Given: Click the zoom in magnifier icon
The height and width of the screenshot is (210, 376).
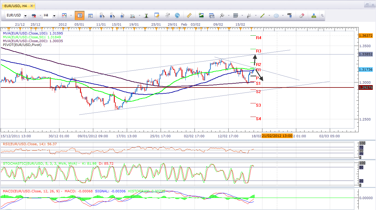Looking at the screenshot, I should 102,16.
